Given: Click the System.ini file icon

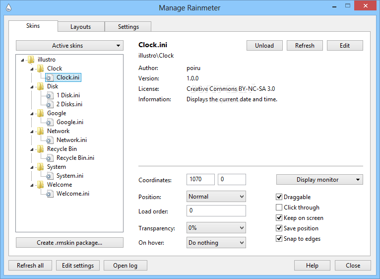Looking at the screenshot, I should click(50, 176).
